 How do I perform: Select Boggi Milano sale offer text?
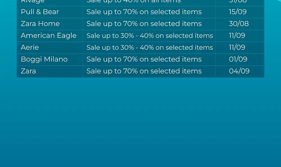(144, 59)
